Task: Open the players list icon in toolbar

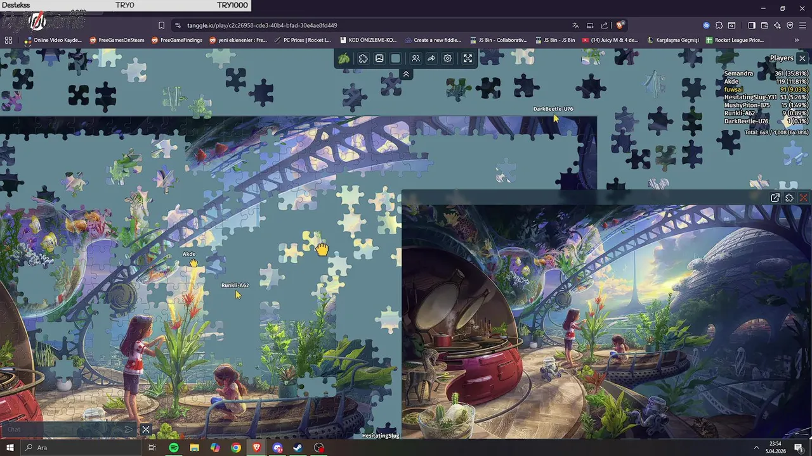Action: pyautogui.click(x=416, y=58)
